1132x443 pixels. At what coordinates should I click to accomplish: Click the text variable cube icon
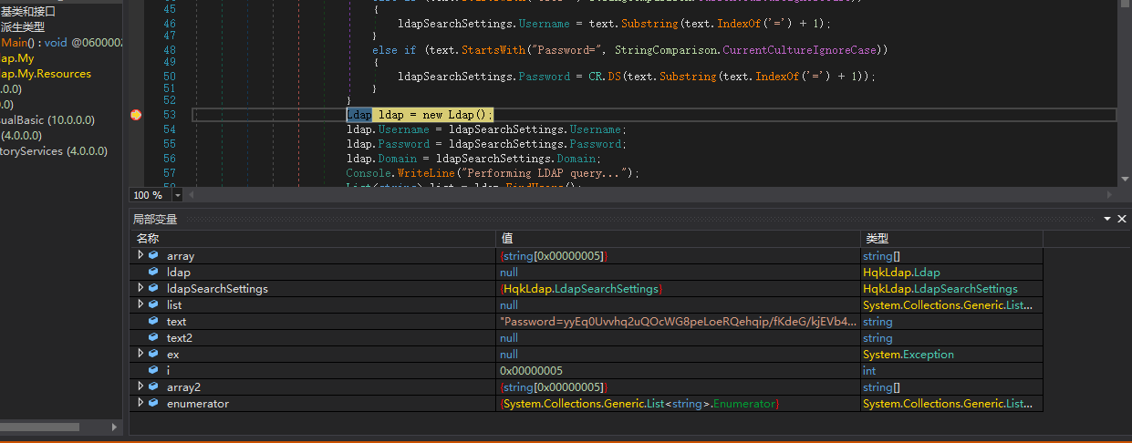pyautogui.click(x=153, y=322)
